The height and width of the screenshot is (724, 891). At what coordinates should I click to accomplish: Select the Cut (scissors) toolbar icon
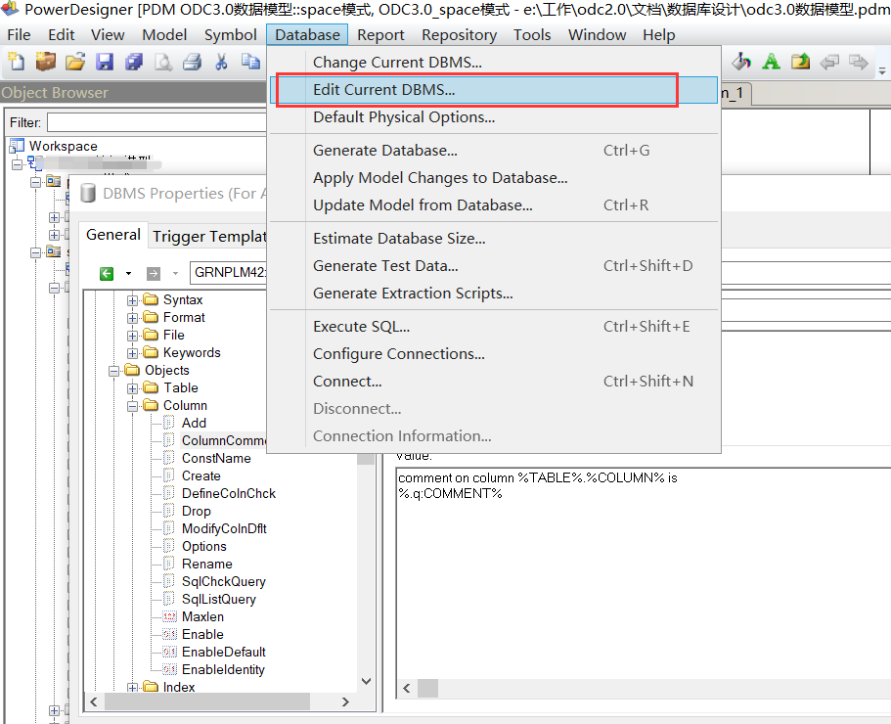(x=221, y=61)
